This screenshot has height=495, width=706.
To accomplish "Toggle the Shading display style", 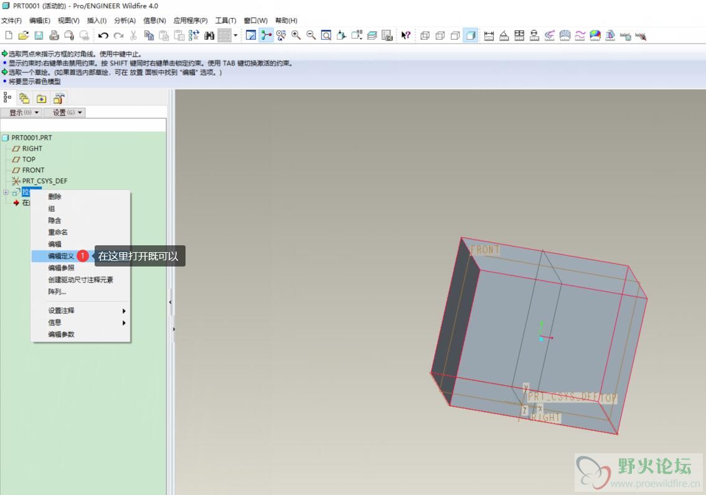I will click(x=471, y=35).
